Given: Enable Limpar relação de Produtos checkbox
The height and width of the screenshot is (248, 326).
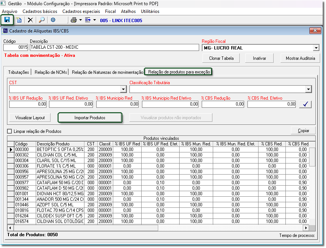Looking at the screenshot, I should pos(10,131).
